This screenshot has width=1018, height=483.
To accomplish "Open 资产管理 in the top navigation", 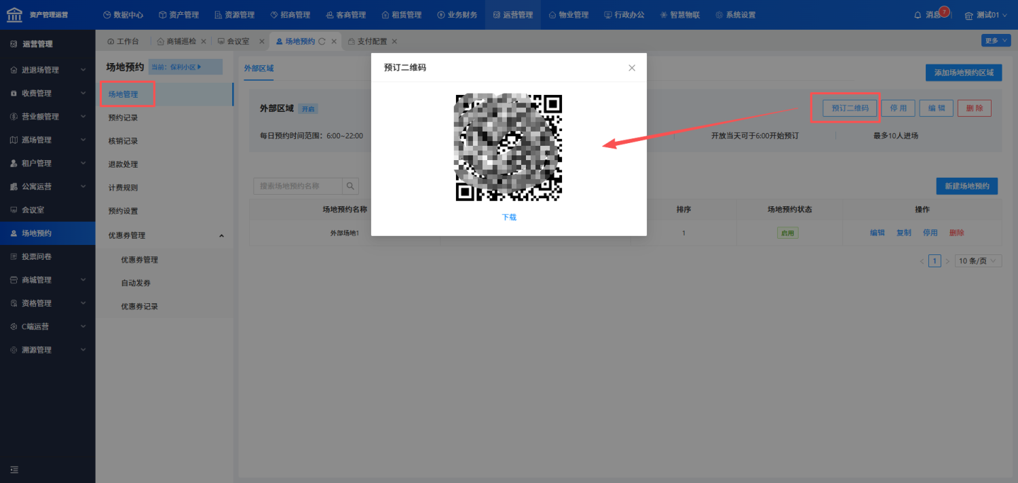I will click(x=179, y=15).
